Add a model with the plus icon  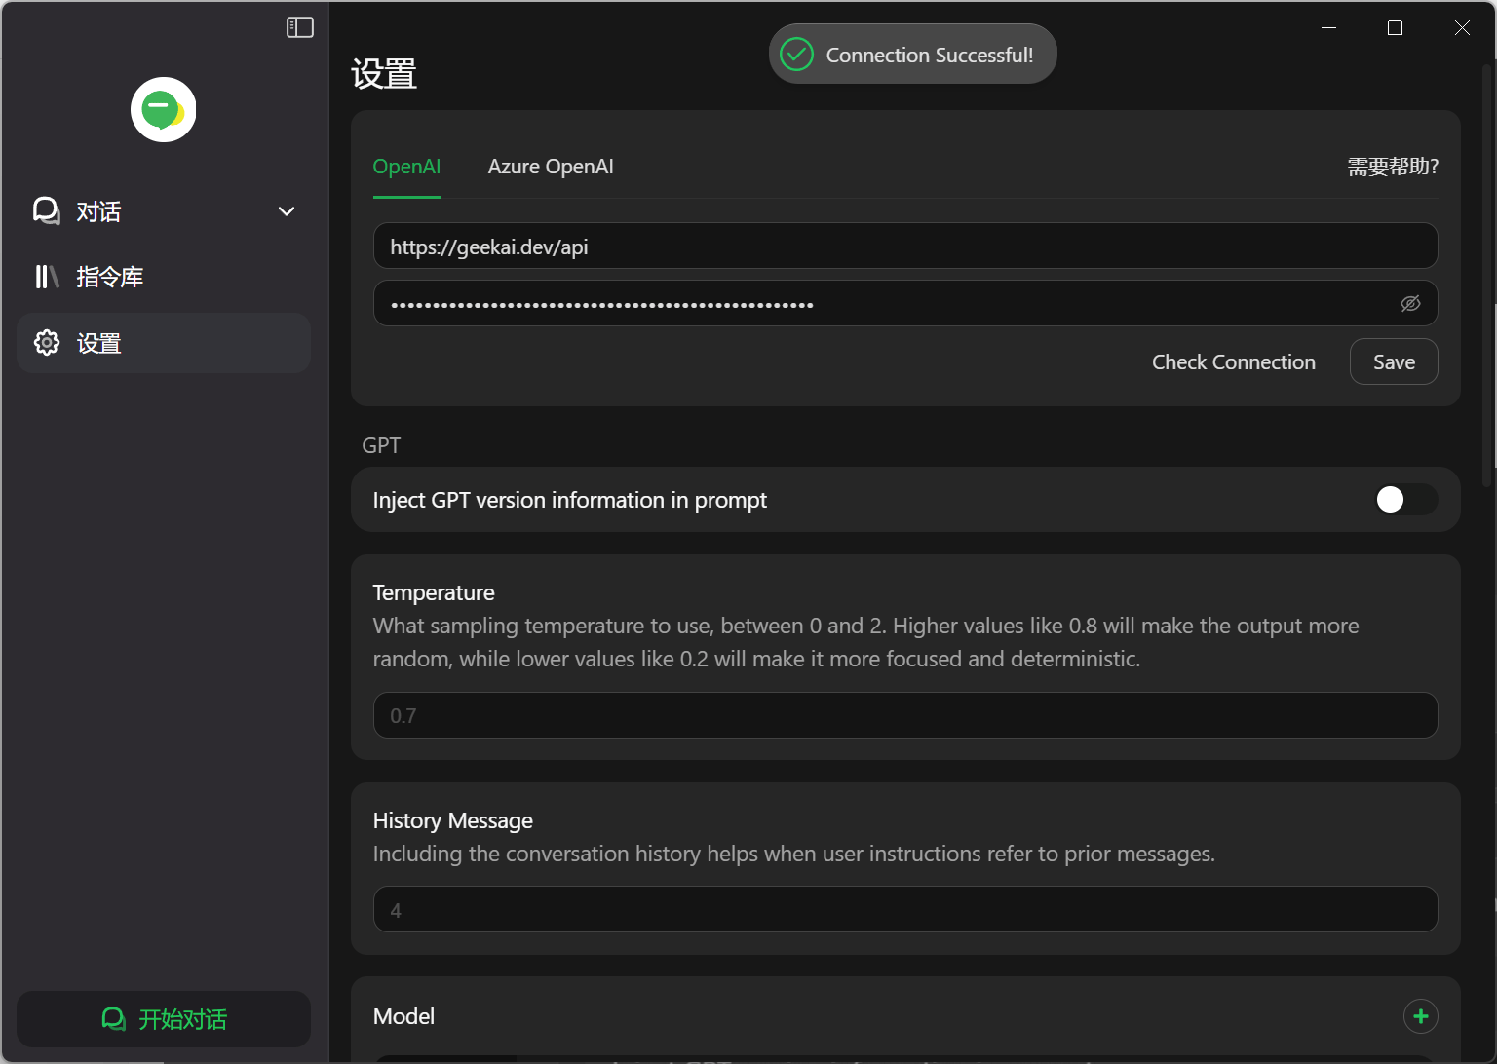pyautogui.click(x=1421, y=1016)
